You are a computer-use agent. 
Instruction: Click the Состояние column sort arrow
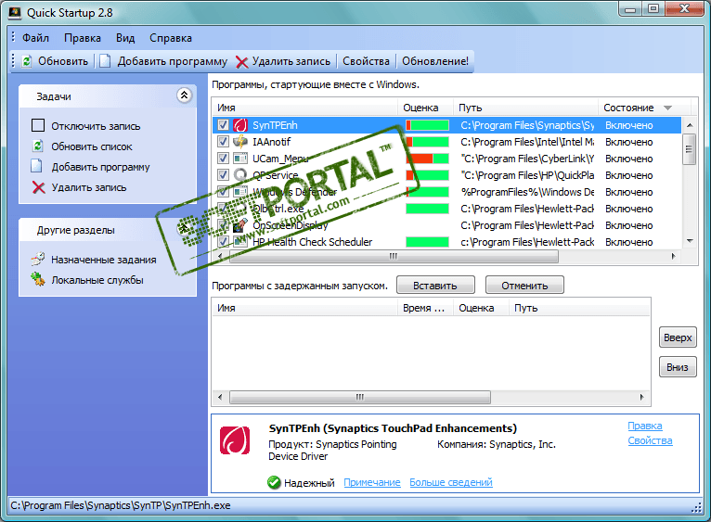click(x=667, y=108)
